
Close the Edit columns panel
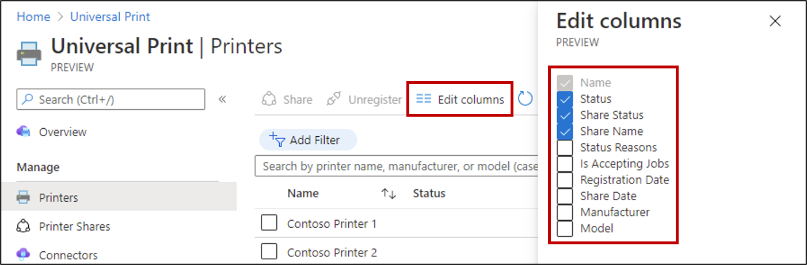[775, 21]
